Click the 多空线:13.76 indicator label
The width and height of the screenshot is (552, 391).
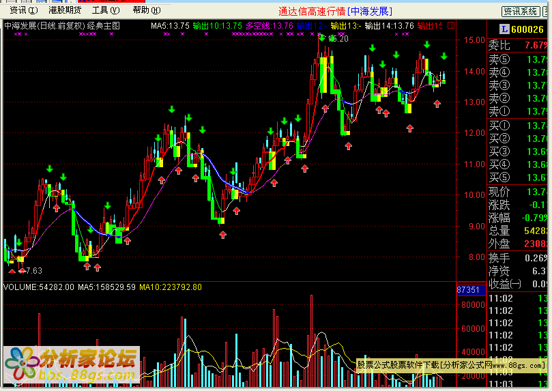(270, 26)
